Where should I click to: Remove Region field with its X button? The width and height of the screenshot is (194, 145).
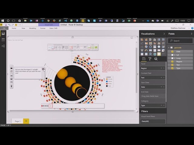(x=164, y=68)
